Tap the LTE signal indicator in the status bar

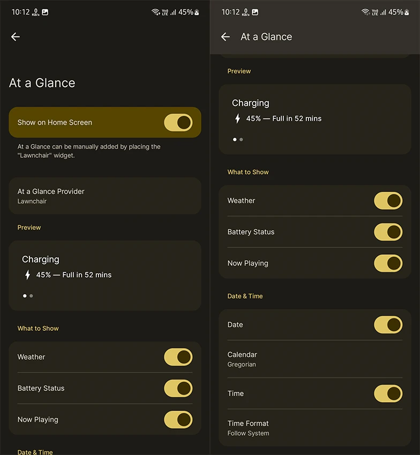pyautogui.click(x=164, y=12)
